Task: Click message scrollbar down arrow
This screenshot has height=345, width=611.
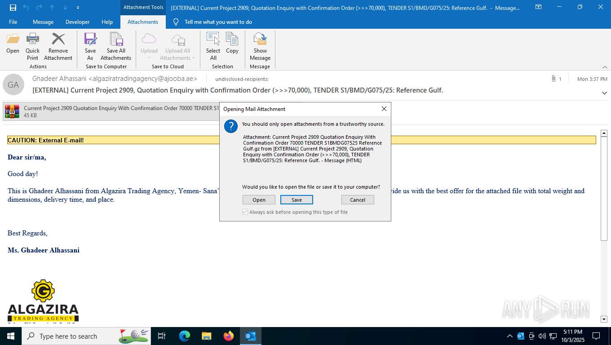Action: (x=604, y=319)
